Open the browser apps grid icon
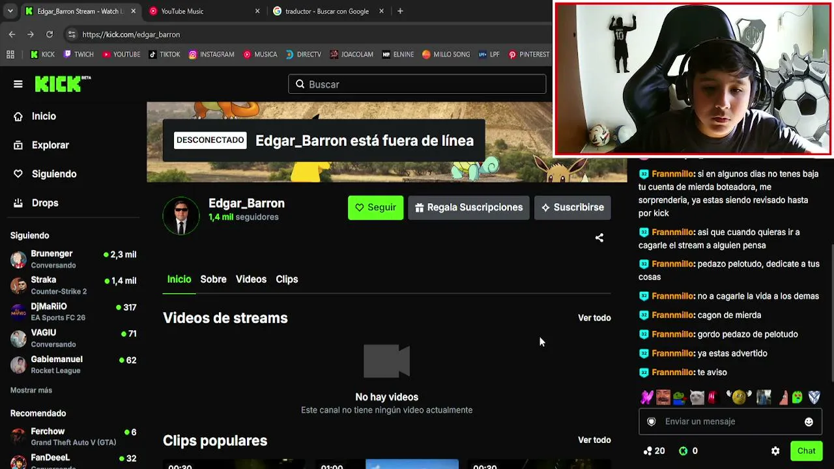Viewport: 834px width, 469px height. click(x=10, y=55)
